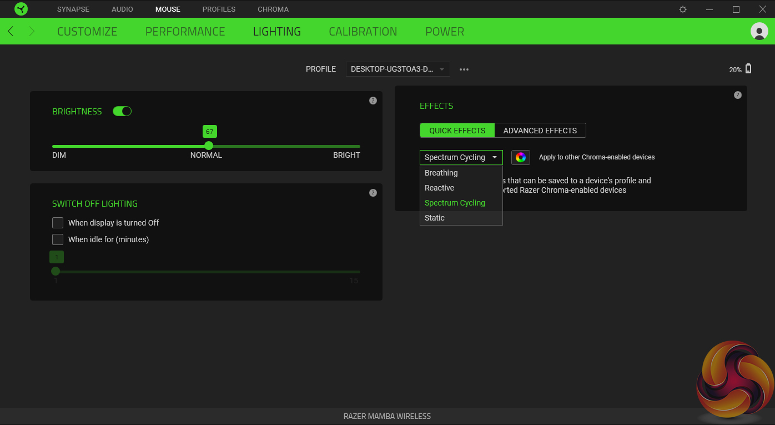Collapse the Spectrum Cycling effect dropdown
The image size is (775, 425).
coord(461,157)
